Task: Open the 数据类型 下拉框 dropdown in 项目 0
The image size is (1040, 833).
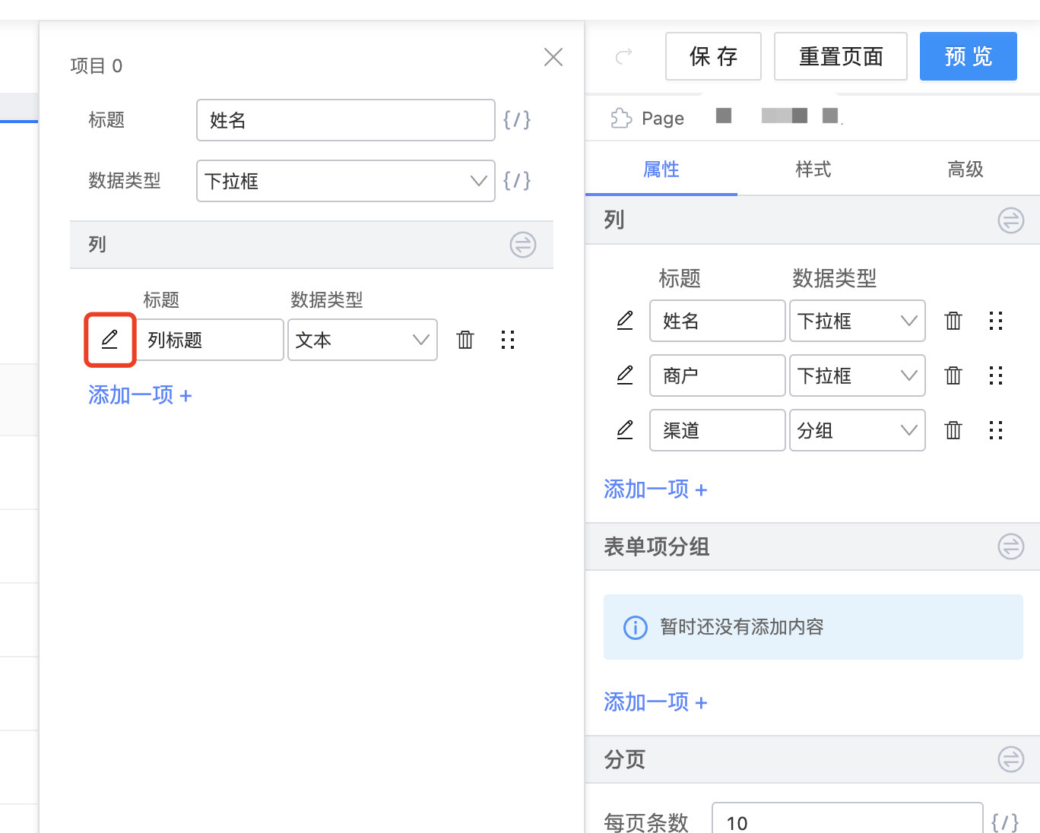Action: pyautogui.click(x=346, y=181)
